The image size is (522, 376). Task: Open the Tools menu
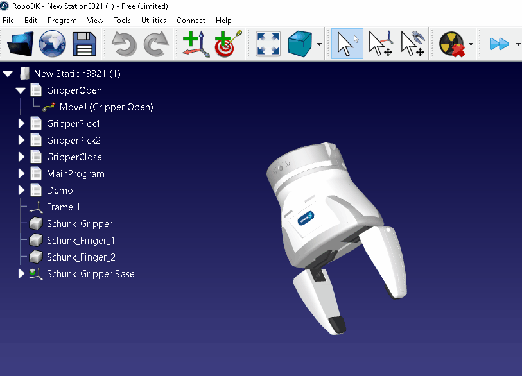(122, 21)
